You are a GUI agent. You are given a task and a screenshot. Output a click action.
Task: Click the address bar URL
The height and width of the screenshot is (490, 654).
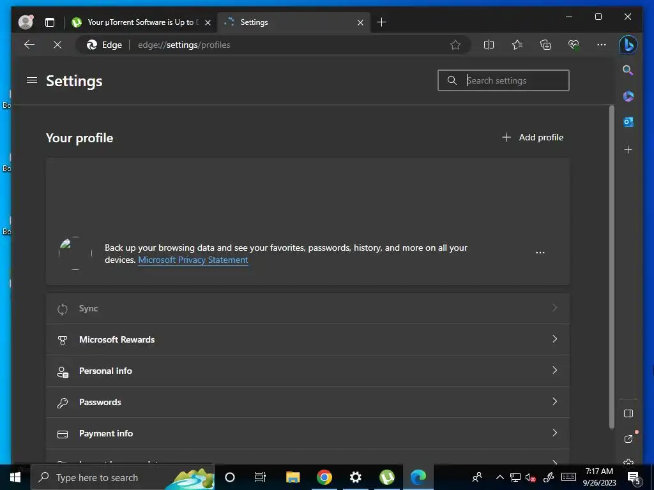[184, 45]
